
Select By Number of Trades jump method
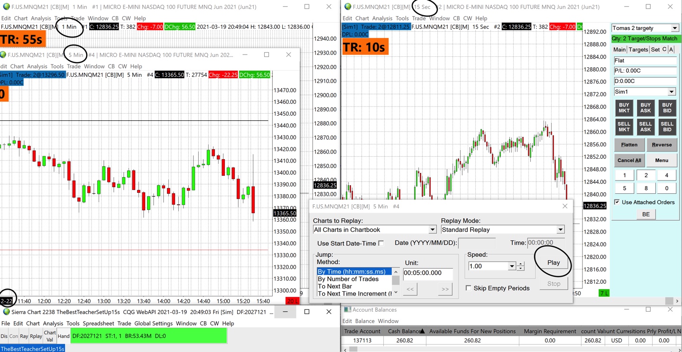click(x=348, y=279)
